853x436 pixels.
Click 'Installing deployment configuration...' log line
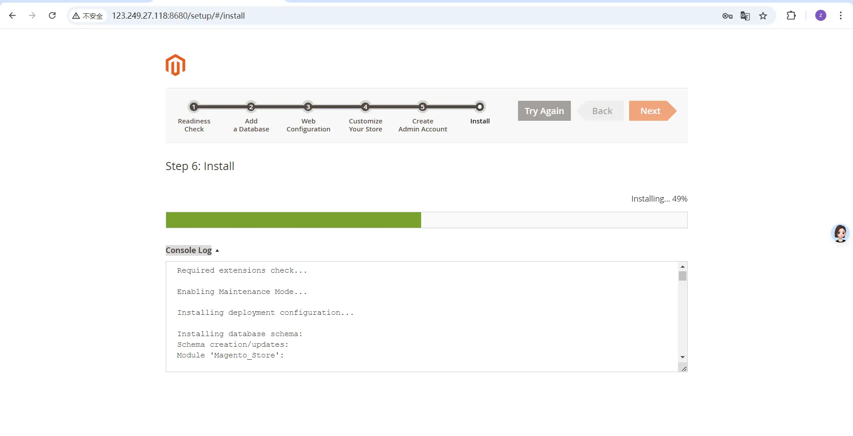(266, 313)
